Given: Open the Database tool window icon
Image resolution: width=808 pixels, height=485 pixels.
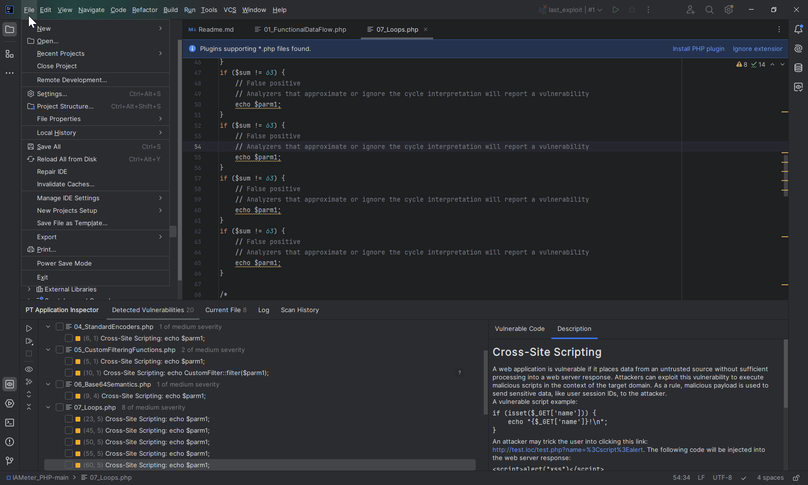Looking at the screenshot, I should [x=798, y=68].
